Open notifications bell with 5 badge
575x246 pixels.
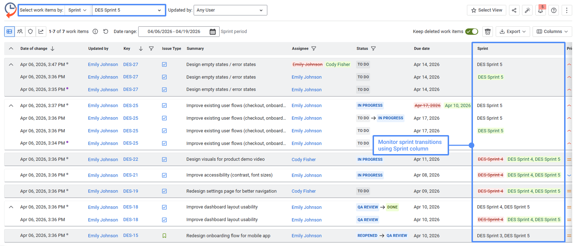click(541, 10)
